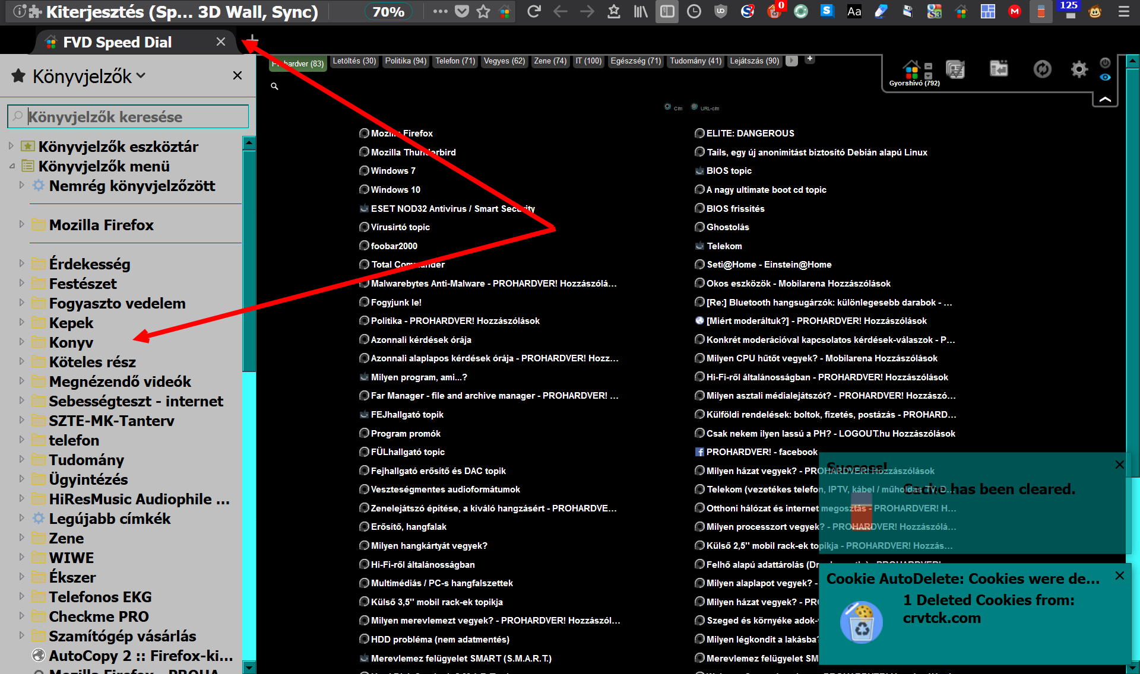This screenshot has width=1140, height=674.
Task: Select the Megnézendő videók folder
Action: click(x=120, y=381)
